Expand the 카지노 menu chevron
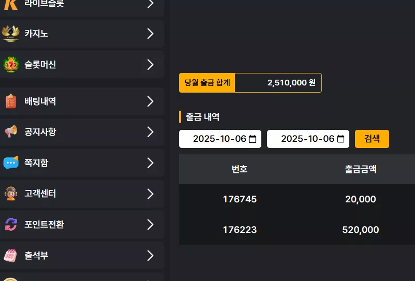The height and width of the screenshot is (281, 415). pyautogui.click(x=151, y=34)
